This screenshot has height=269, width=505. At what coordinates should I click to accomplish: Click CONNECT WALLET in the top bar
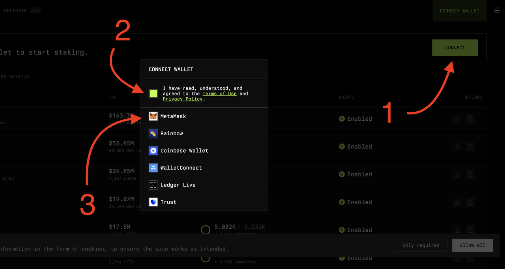(x=460, y=11)
